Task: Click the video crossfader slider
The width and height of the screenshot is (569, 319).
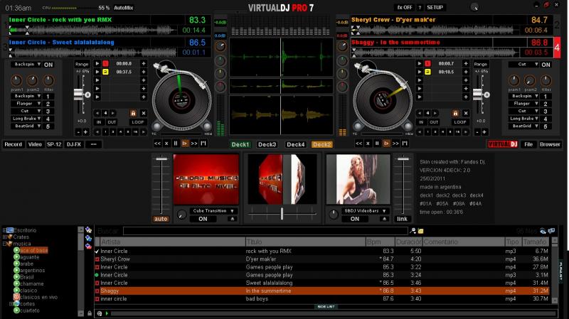Action: [x=282, y=214]
